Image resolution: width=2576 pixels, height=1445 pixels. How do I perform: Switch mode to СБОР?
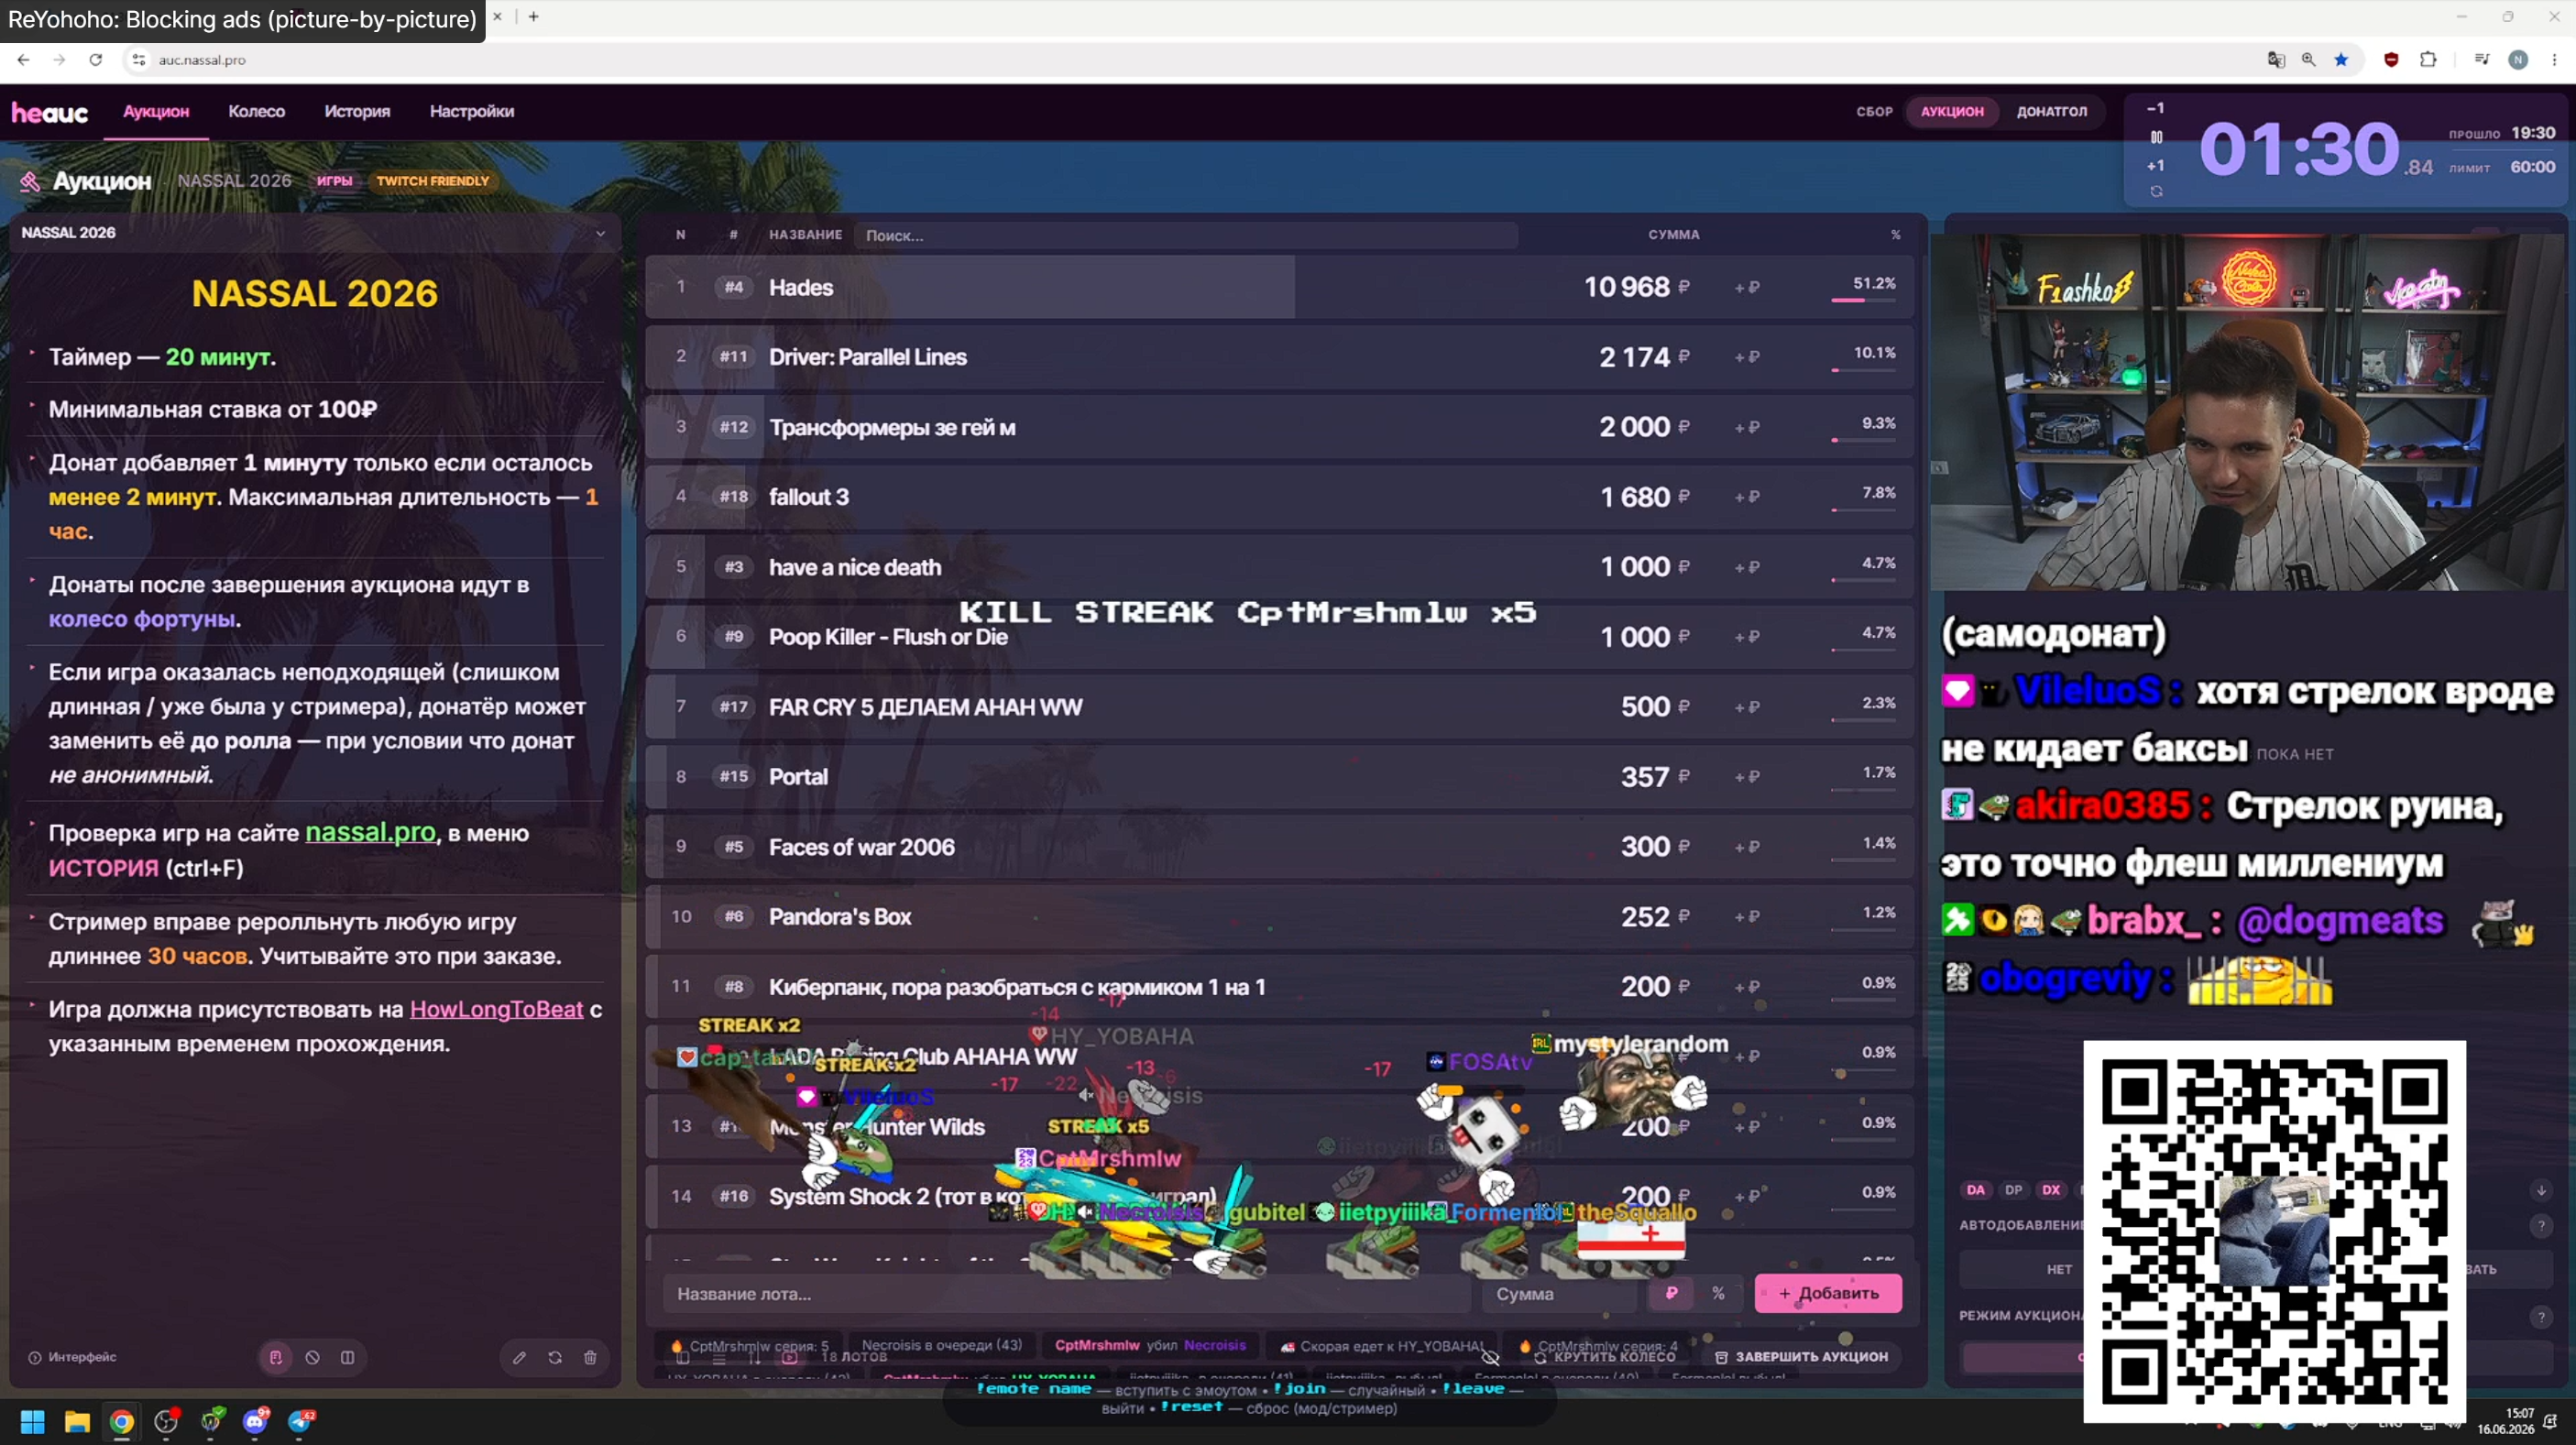1874,112
